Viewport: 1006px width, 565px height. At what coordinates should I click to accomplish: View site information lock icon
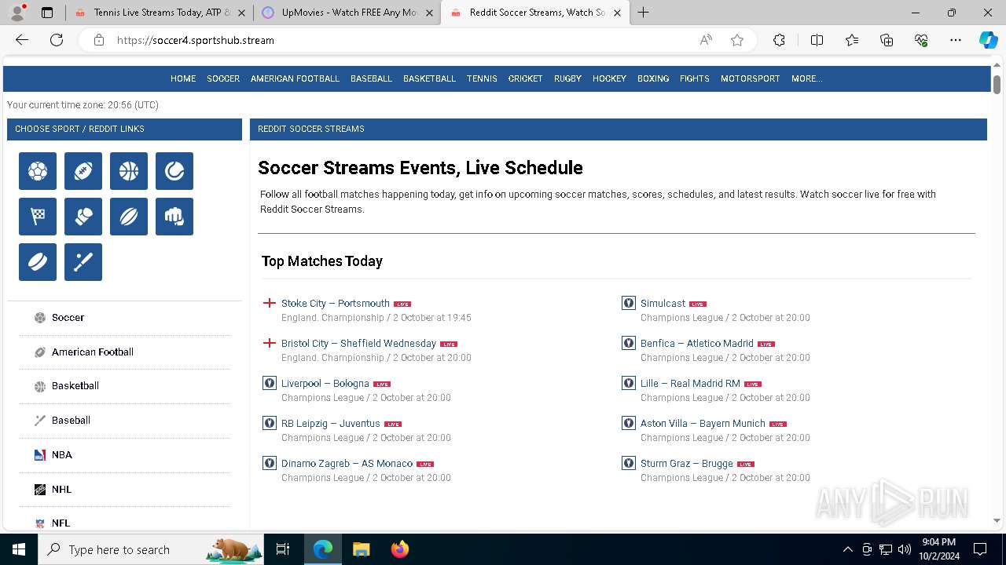point(99,40)
